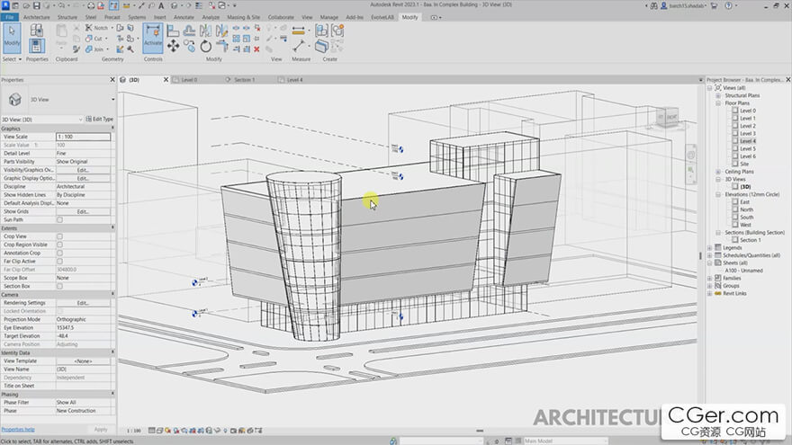The image size is (792, 445).
Task: Click the Create Assembly icon
Action: click(321, 31)
